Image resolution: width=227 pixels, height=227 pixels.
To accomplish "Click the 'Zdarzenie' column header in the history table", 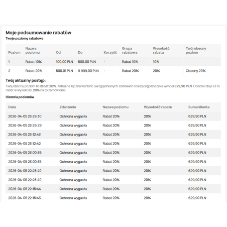I will [x=68, y=107].
